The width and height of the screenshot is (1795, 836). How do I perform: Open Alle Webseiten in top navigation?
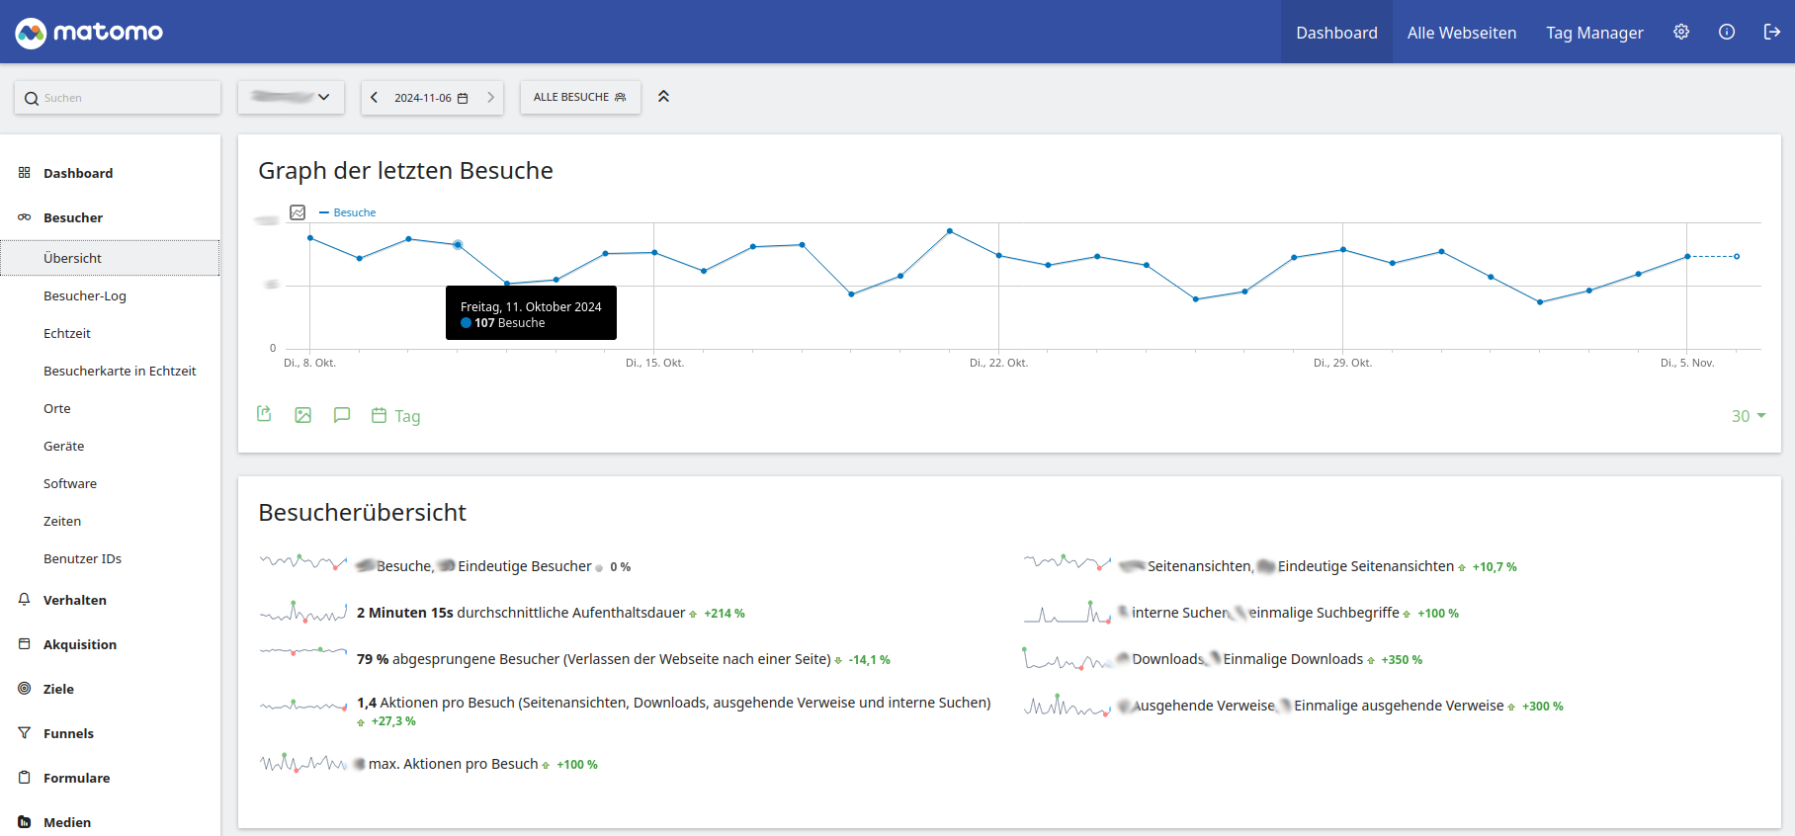pos(1462,33)
